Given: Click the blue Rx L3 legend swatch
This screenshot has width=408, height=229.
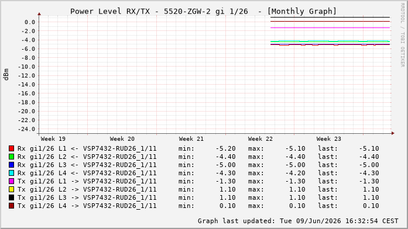Looking at the screenshot, I should tap(12, 165).
